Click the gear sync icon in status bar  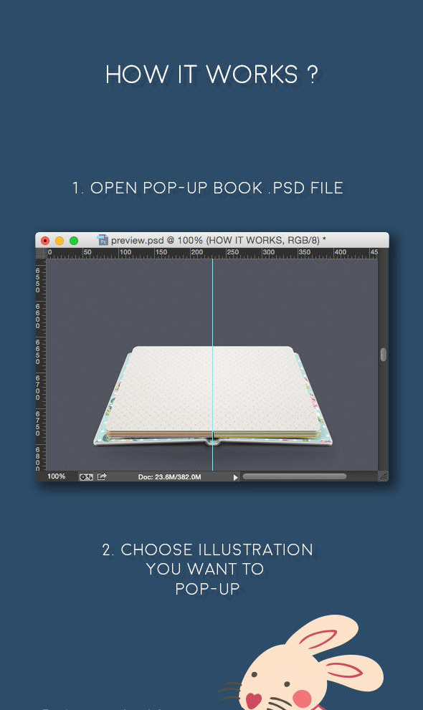point(86,477)
